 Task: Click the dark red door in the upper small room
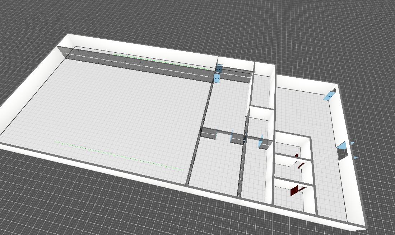coord(297,155)
